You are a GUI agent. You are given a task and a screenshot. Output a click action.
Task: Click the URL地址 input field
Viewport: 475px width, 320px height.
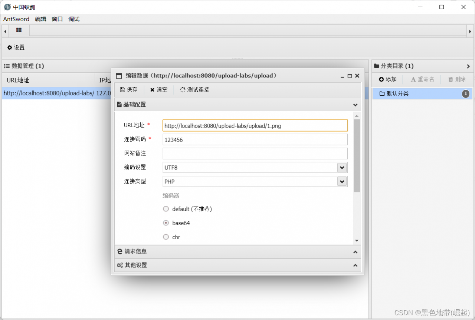click(255, 126)
